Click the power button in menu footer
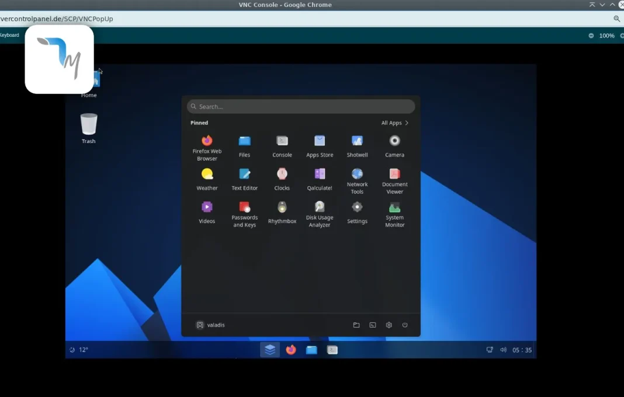The height and width of the screenshot is (397, 624). coord(405,325)
